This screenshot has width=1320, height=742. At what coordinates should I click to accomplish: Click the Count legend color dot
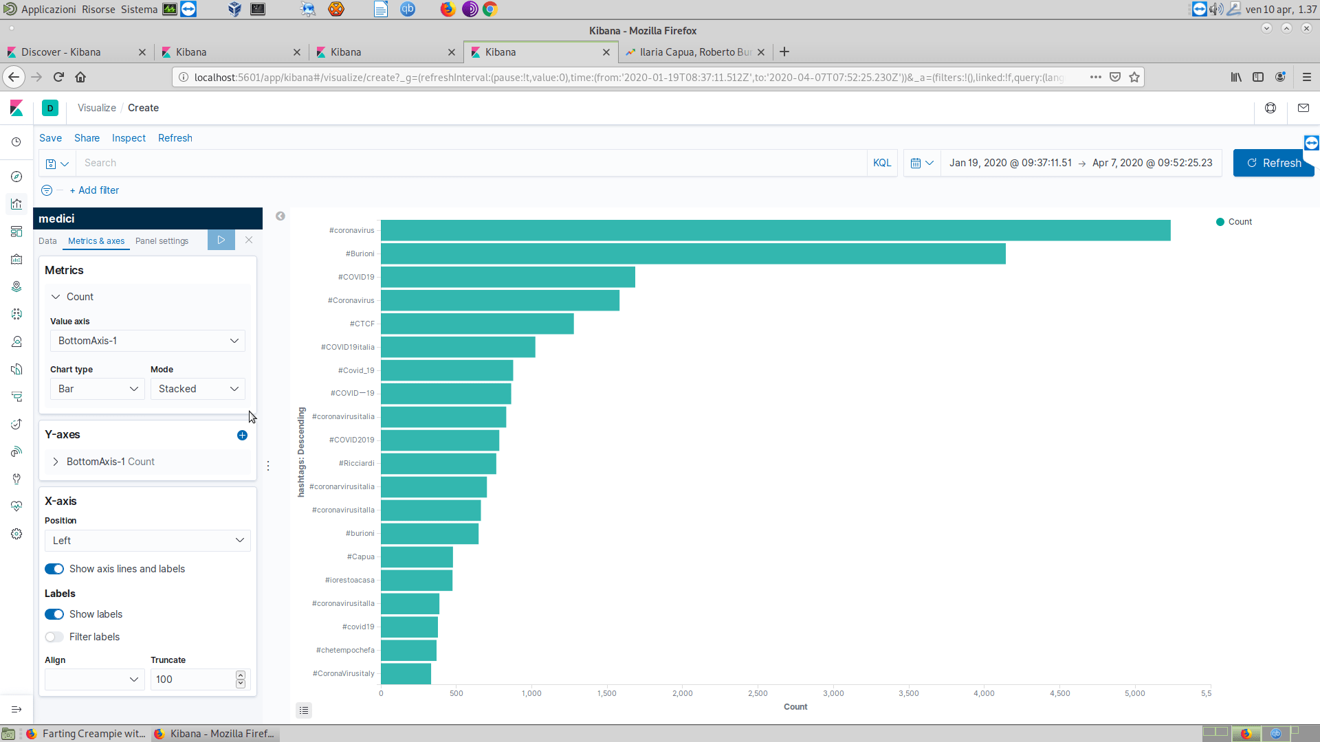coord(1220,222)
